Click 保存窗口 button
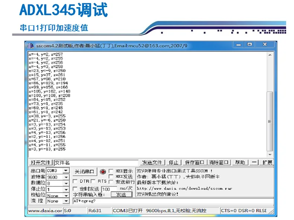This screenshot has width=294, height=220. pyautogui.click(x=194, y=162)
